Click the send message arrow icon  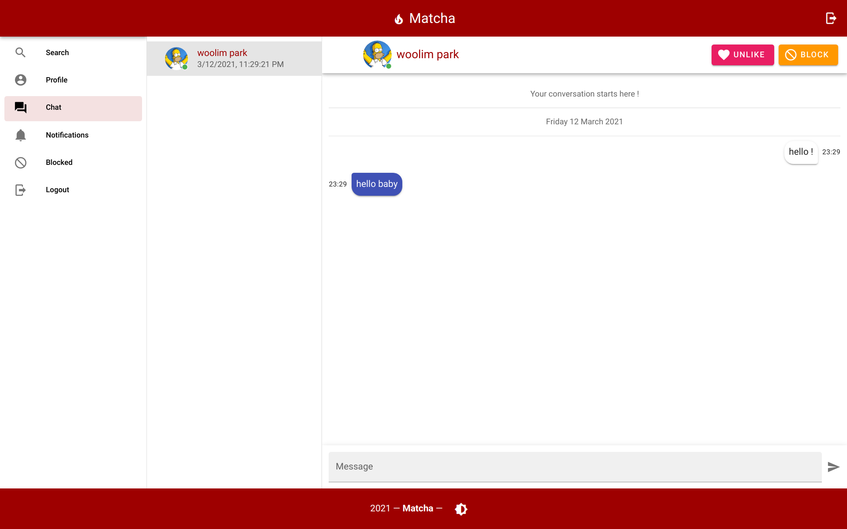point(833,467)
